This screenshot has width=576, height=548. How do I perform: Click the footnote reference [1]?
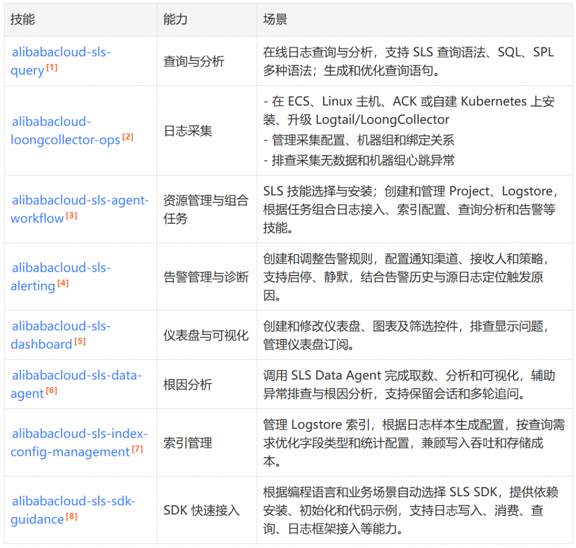click(52, 68)
